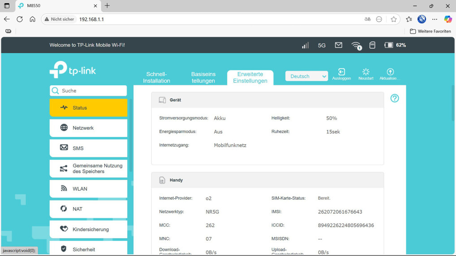Screen dimensions: 456x256
Task: Open the WLAN sidebar section
Action: click(x=88, y=189)
